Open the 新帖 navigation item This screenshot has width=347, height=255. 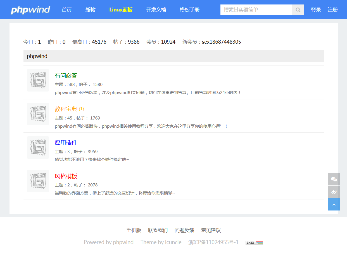[91, 10]
